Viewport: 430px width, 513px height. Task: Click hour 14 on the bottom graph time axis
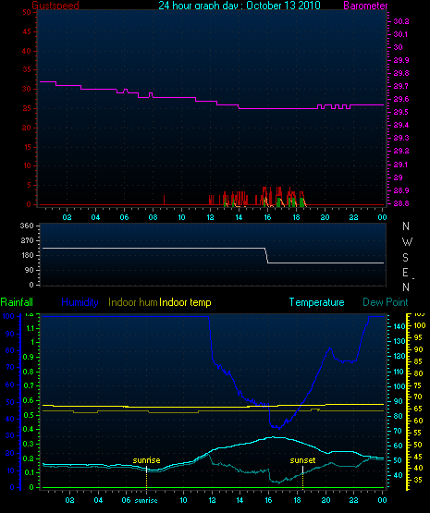coord(240,500)
